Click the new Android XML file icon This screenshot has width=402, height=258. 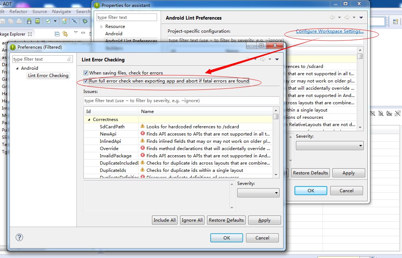coord(65,21)
